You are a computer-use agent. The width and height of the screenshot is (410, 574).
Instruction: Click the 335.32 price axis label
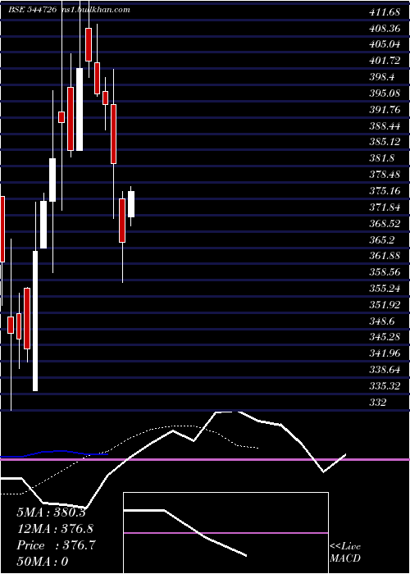point(385,385)
